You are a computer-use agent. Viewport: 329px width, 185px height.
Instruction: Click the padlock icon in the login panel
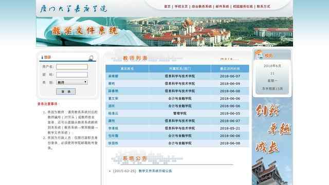(91, 58)
